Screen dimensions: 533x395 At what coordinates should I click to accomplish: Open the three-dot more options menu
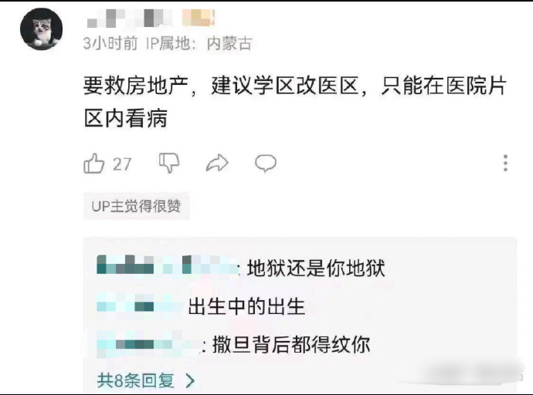pyautogui.click(x=505, y=164)
